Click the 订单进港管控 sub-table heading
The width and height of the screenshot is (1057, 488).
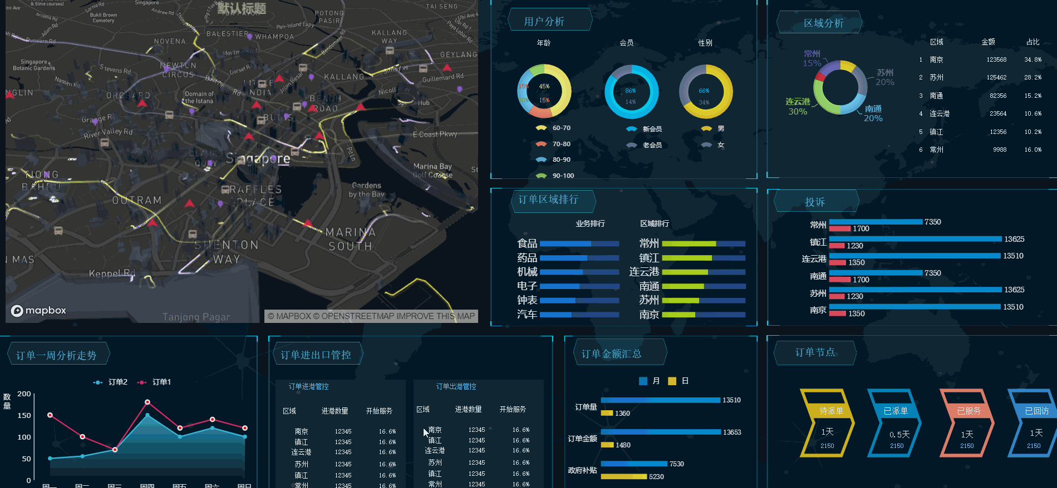click(308, 386)
